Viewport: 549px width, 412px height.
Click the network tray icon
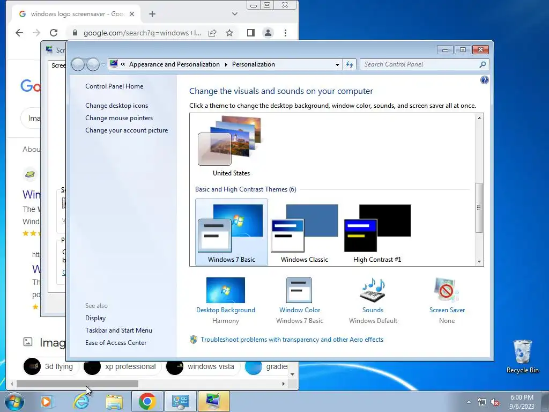pos(482,402)
